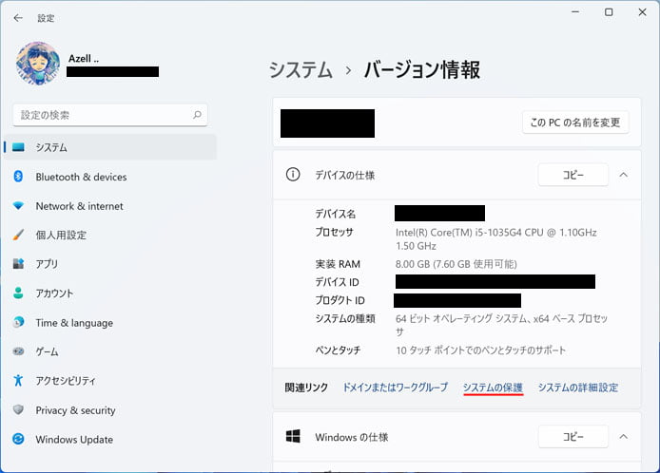Image resolution: width=660 pixels, height=473 pixels.
Task: Click the processor value Intel Core i5-1035G4
Action: pyautogui.click(x=495, y=238)
